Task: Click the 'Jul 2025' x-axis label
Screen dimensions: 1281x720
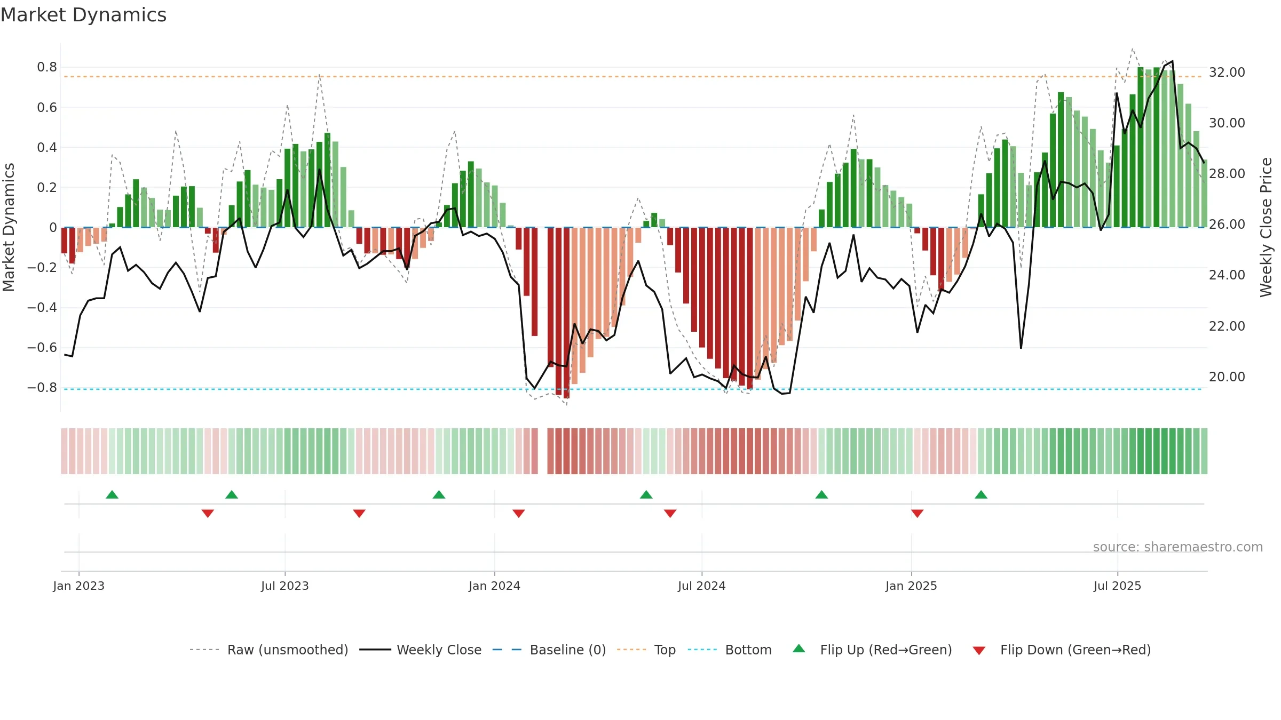Action: click(x=1118, y=586)
